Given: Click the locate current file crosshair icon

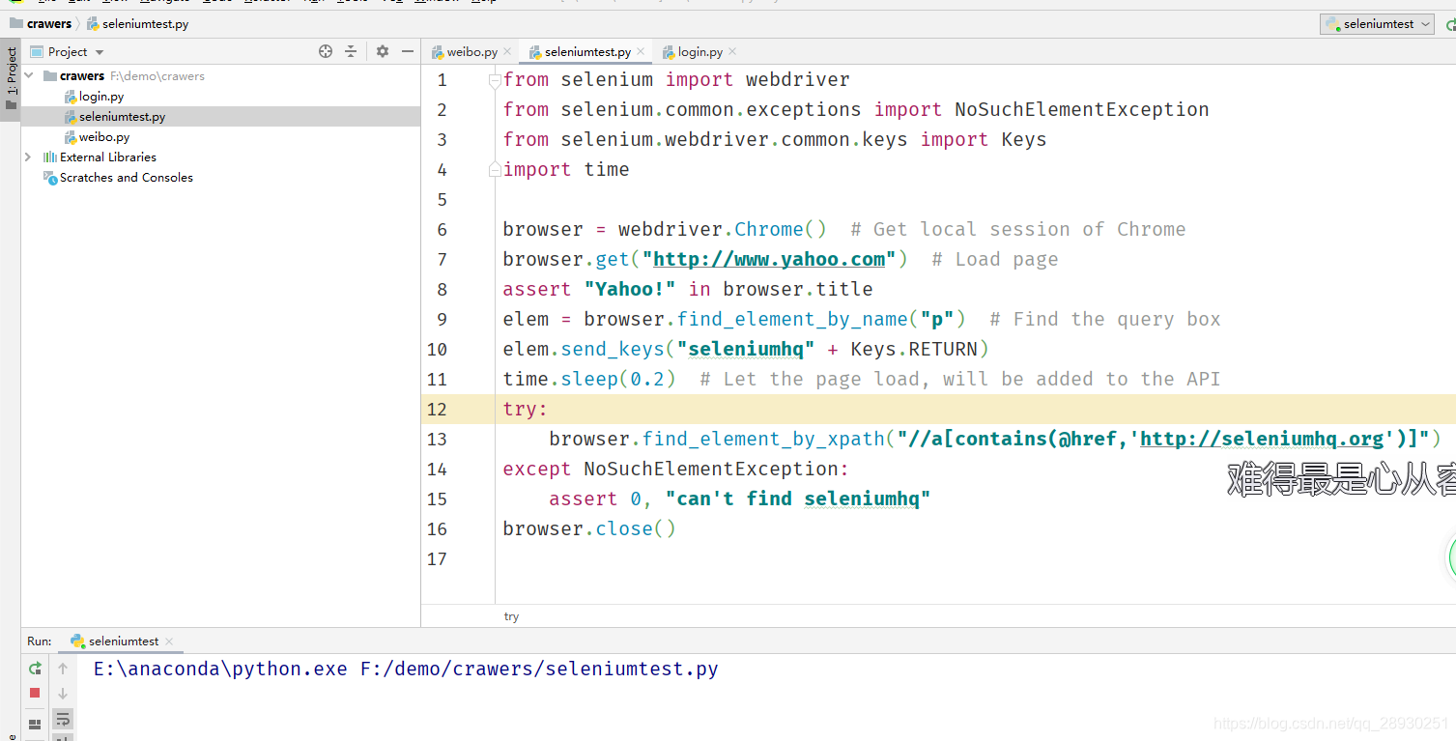Looking at the screenshot, I should [x=326, y=51].
